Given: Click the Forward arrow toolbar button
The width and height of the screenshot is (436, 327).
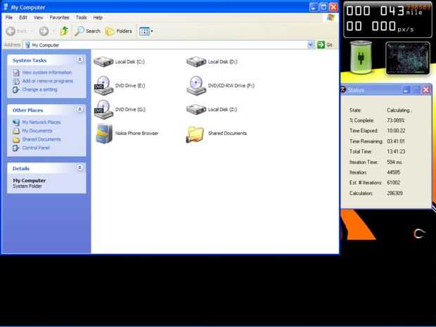Looking at the screenshot, I should click(44, 31).
